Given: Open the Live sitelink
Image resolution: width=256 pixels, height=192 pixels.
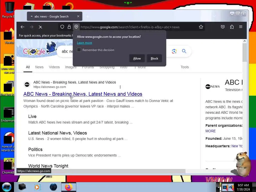Looking at the screenshot, I should click(x=32, y=116).
